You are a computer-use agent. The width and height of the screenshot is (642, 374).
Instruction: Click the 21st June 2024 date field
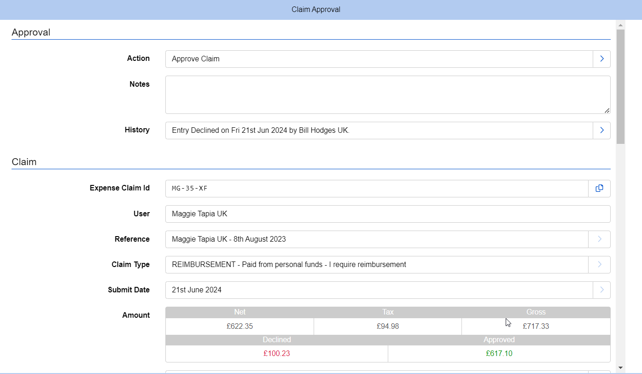tap(379, 290)
